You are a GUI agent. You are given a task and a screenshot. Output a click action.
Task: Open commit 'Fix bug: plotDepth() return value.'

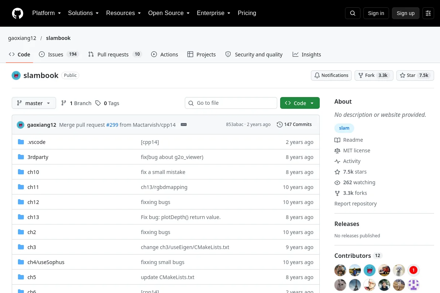(181, 217)
